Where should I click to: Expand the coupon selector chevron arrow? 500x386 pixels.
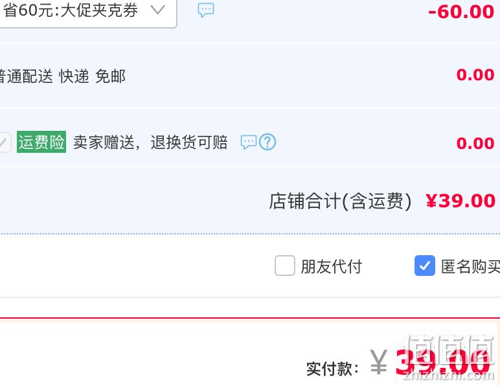158,10
